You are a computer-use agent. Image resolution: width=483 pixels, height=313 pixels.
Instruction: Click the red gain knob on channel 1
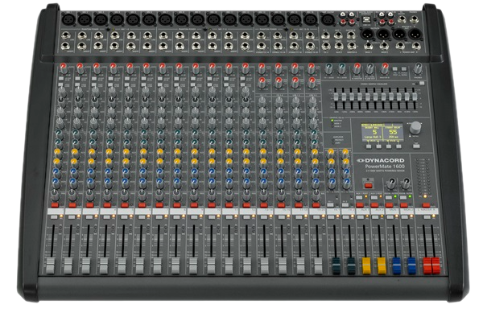(x=63, y=68)
